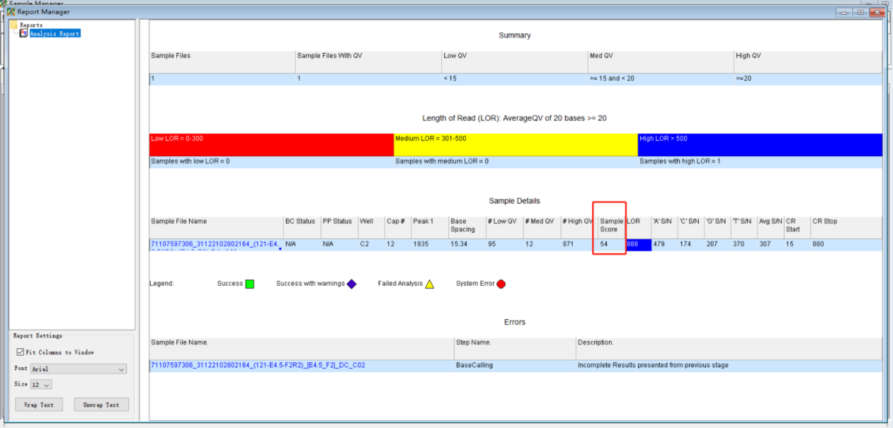This screenshot has width=893, height=428.
Task: Maximize the Report Manager window
Action: click(860, 12)
